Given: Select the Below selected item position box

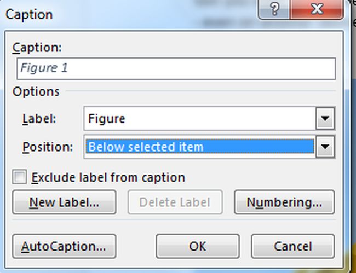Looking at the screenshot, I should pyautogui.click(x=200, y=147).
